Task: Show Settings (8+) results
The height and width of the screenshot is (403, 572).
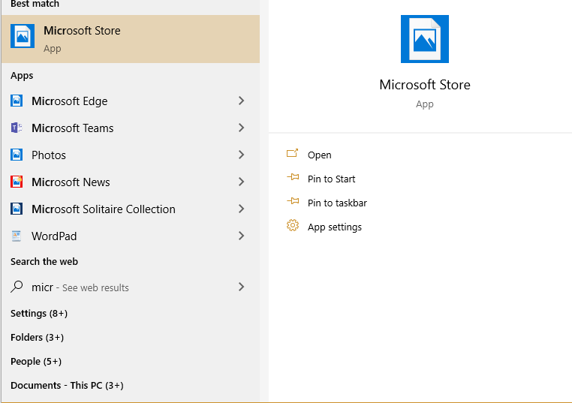Action: (x=39, y=314)
